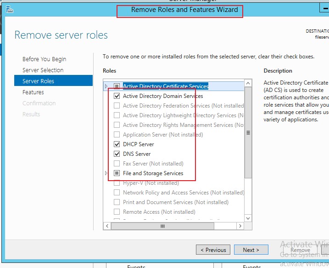The width and height of the screenshot is (329, 268).
Task: Expand File and Storage Services node
Action: (x=106, y=173)
